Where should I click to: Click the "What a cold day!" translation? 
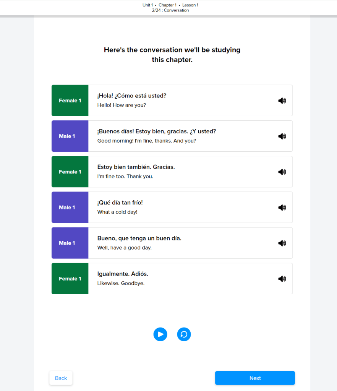pos(117,212)
